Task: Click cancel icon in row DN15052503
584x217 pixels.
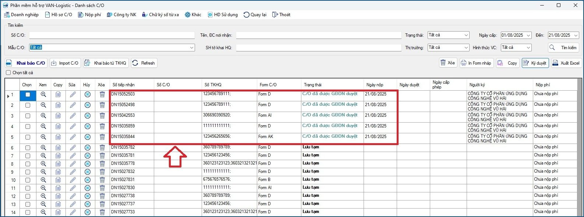Action: [x=88, y=95]
